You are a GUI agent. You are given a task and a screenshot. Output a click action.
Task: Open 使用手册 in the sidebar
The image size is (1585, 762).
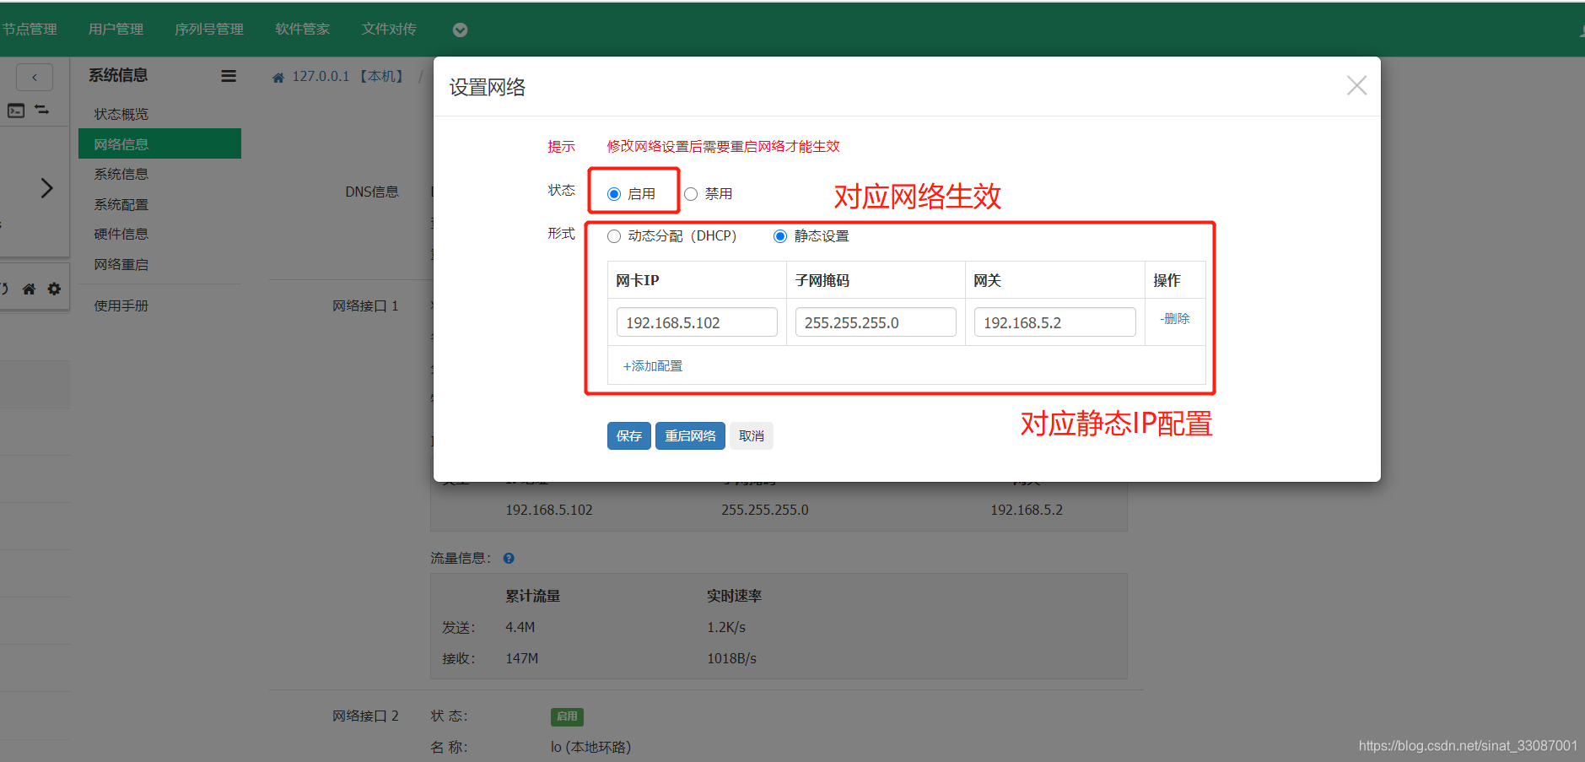121,305
